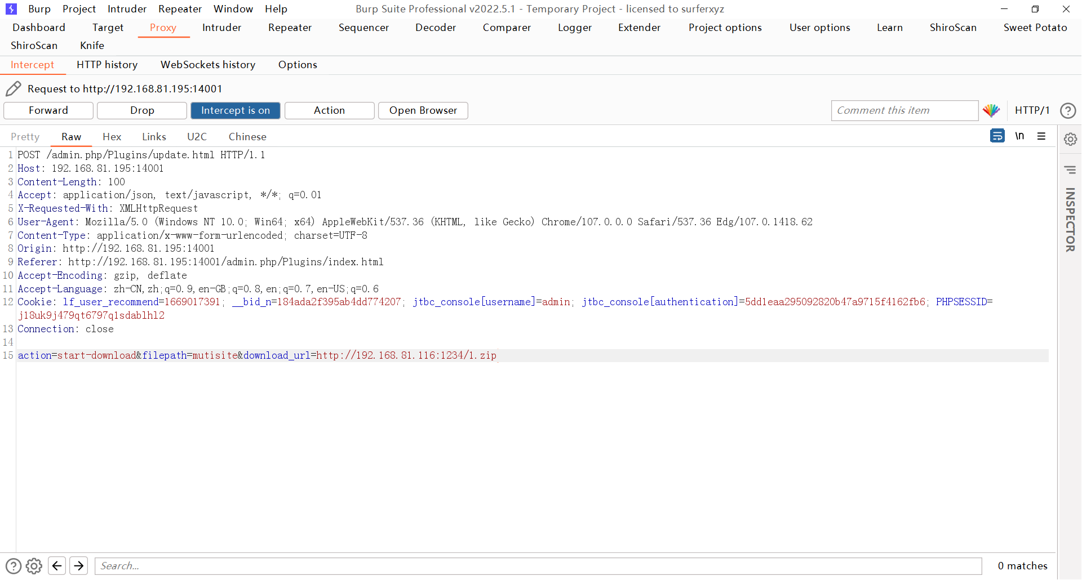Click the Referer header line

pos(200,262)
